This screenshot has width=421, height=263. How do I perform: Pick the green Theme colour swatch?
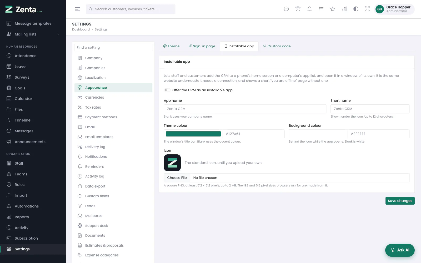pyautogui.click(x=193, y=134)
